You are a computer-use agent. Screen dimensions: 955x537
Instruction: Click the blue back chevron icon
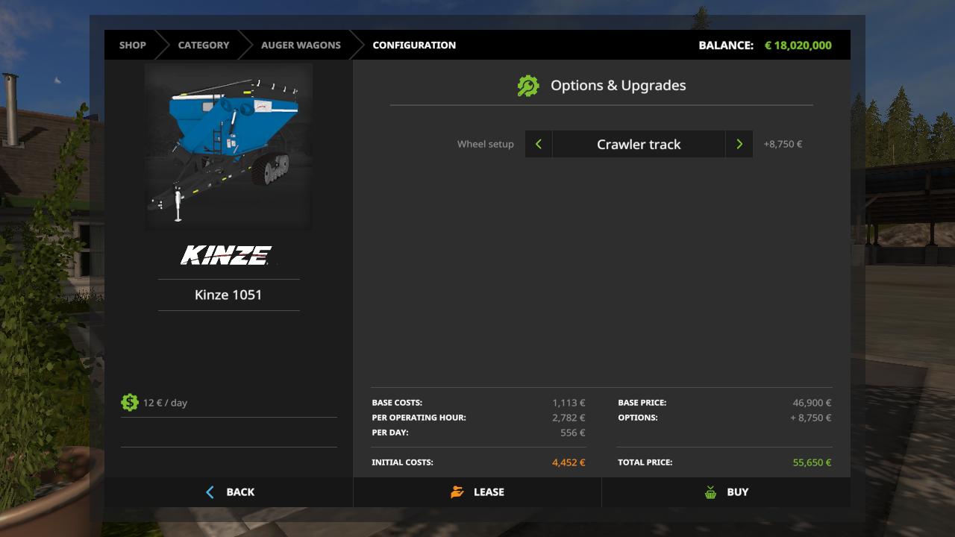210,492
